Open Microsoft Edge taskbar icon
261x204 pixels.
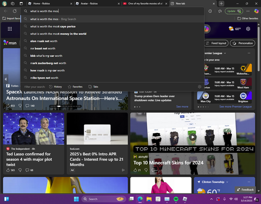tap(140, 199)
